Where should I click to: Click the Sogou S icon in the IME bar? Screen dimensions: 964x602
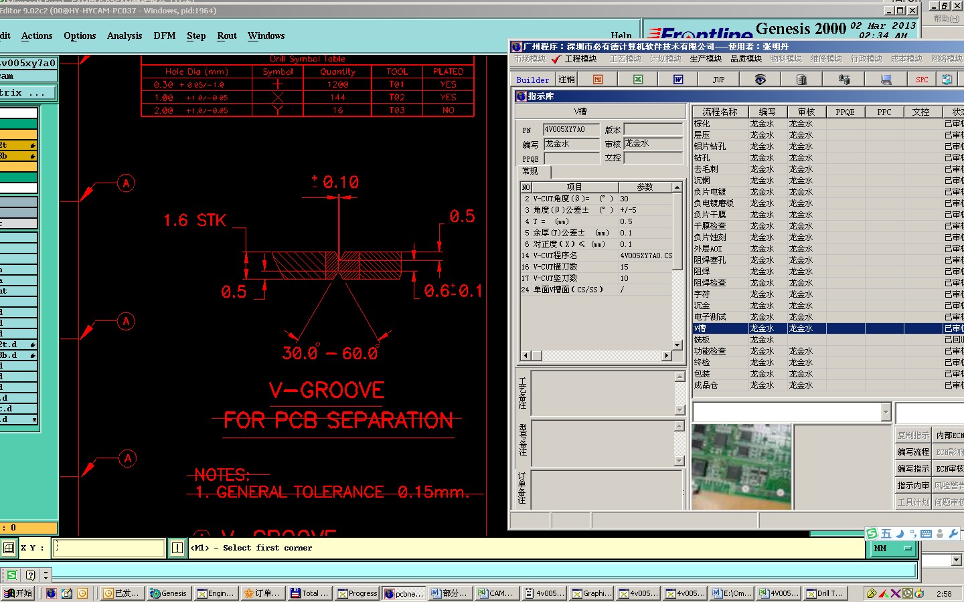pyautogui.click(x=872, y=533)
